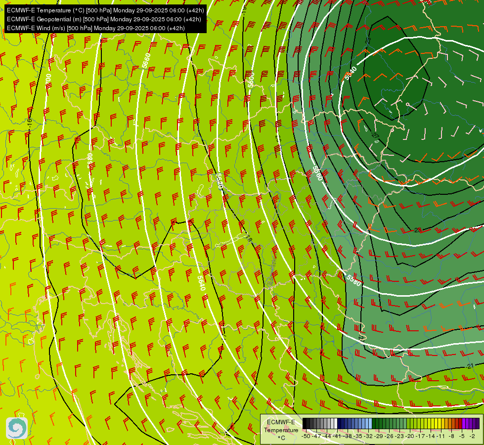Click the white swatch just before -41 in legend
Screen dimensions: 484x445
coord(336,423)
